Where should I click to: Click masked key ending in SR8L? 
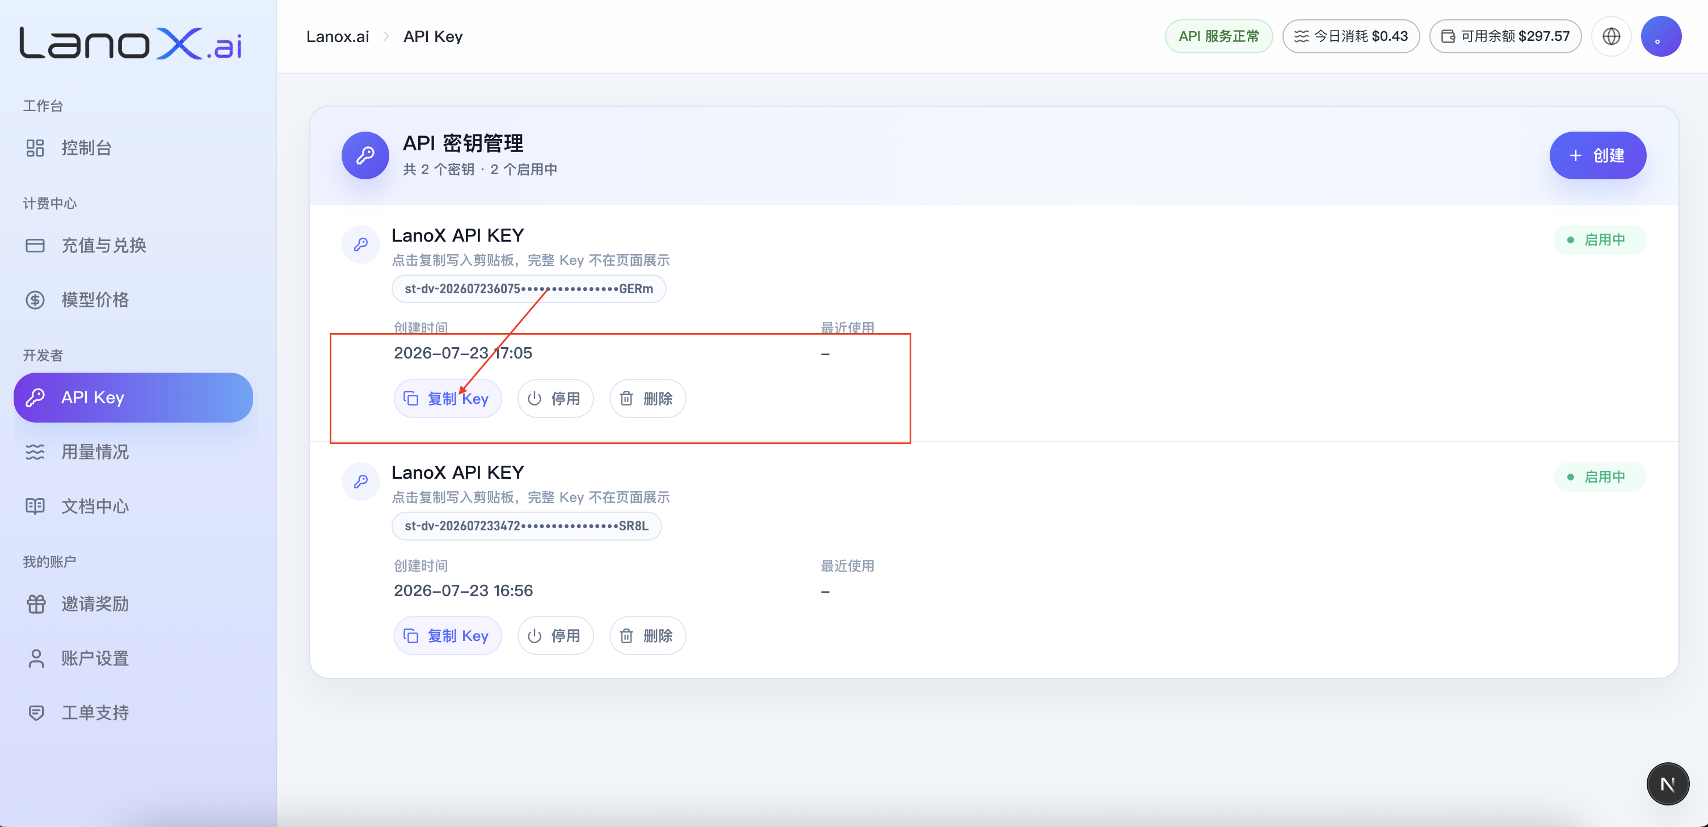[527, 526]
